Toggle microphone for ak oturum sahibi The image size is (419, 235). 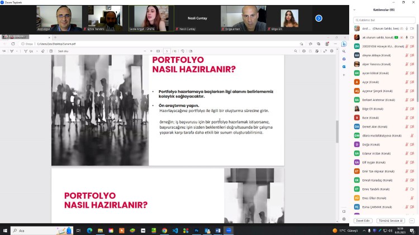(407, 37)
